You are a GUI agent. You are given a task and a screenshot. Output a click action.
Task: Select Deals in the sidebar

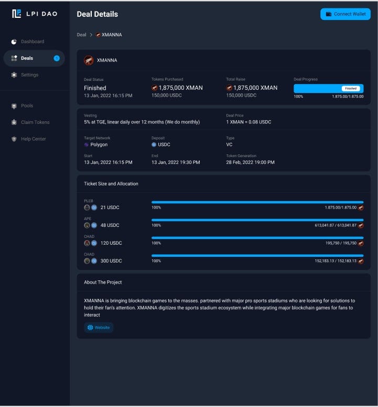(x=34, y=58)
